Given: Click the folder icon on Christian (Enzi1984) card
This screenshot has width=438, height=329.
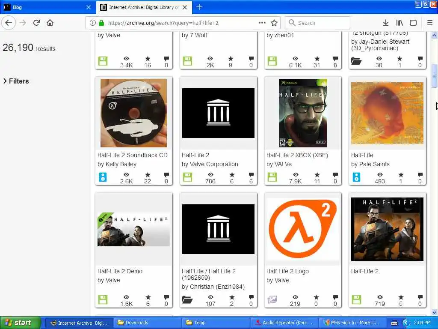Looking at the screenshot, I should coord(187,300).
